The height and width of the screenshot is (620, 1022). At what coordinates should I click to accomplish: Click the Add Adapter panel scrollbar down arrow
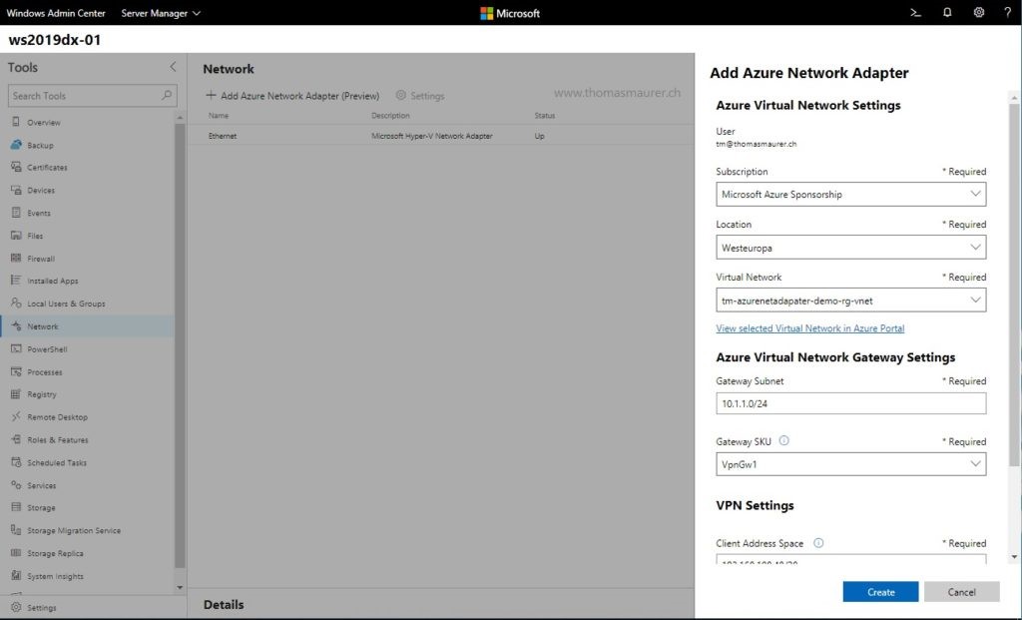pos(1014,557)
